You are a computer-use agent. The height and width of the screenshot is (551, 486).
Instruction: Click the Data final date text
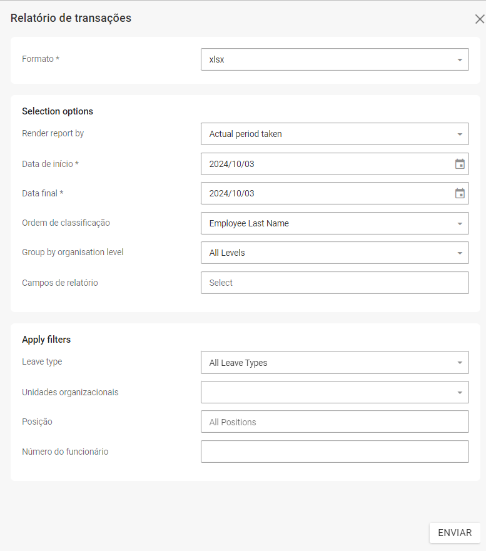click(x=232, y=193)
